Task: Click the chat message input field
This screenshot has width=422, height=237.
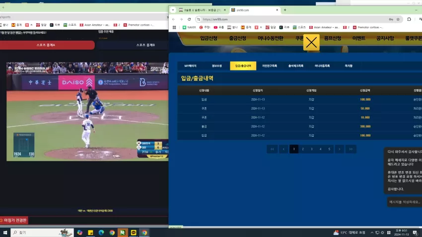Action: tap(405, 202)
